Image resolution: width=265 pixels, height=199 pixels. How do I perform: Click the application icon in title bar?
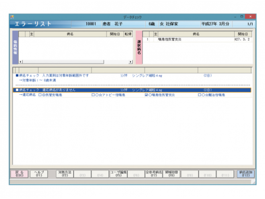click(x=12, y=17)
